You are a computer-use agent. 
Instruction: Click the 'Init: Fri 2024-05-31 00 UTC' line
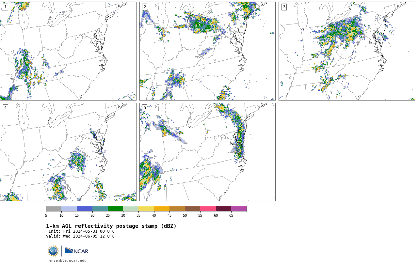point(82,231)
